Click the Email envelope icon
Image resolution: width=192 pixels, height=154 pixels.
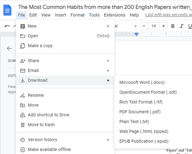coord(23,71)
